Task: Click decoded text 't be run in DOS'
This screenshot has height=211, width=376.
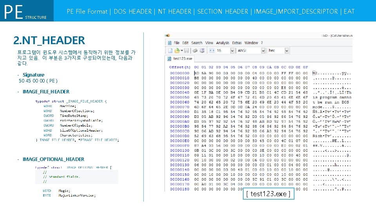Action: 331,102
